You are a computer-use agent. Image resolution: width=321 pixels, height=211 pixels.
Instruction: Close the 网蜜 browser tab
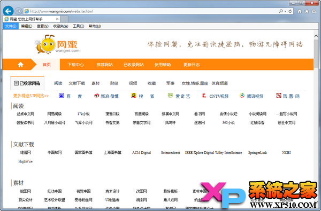(57, 19)
